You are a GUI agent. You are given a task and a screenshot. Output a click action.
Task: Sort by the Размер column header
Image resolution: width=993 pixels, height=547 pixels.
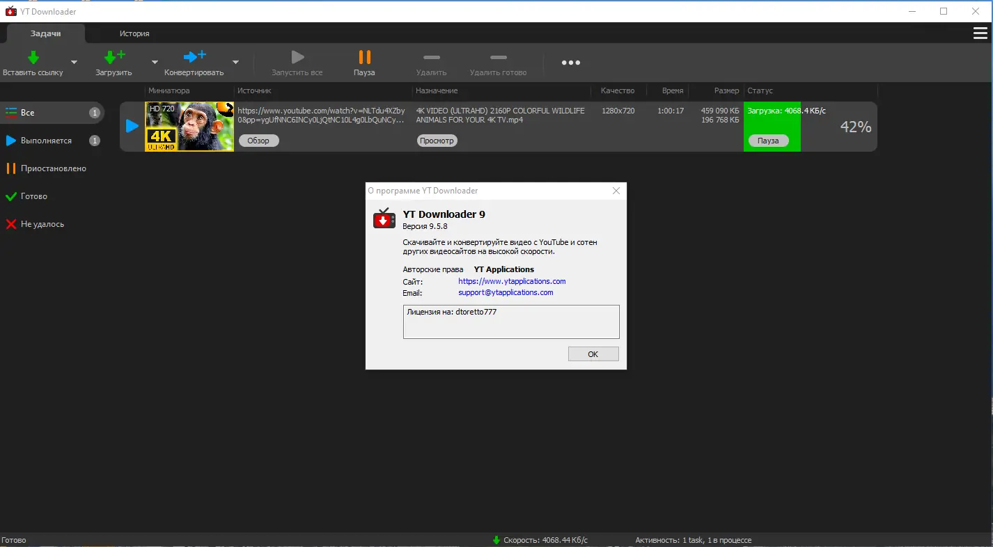727,90
